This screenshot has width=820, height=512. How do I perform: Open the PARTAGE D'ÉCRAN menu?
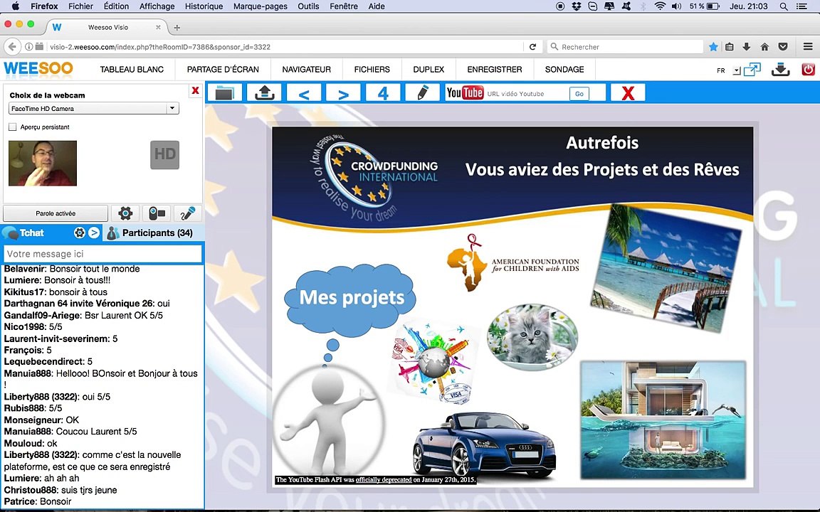pyautogui.click(x=223, y=70)
